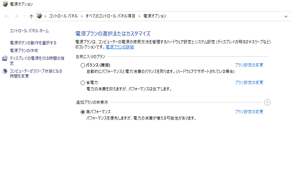Click プラン設定の変更 for the 省電力 plan
The image size is (291, 180).
(x=249, y=83)
